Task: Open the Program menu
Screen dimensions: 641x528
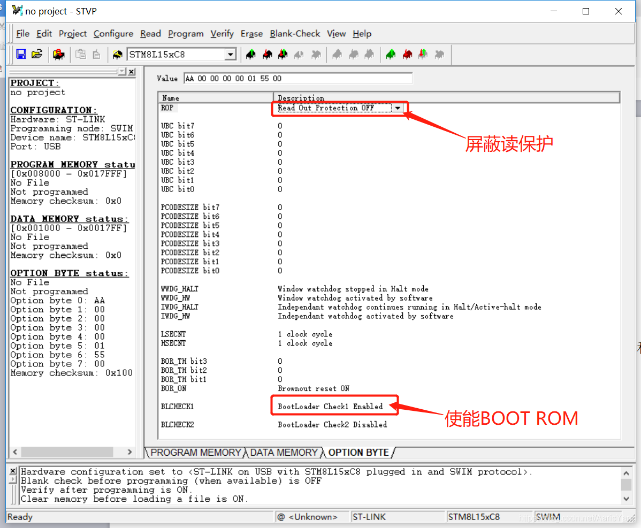Action: (x=186, y=34)
